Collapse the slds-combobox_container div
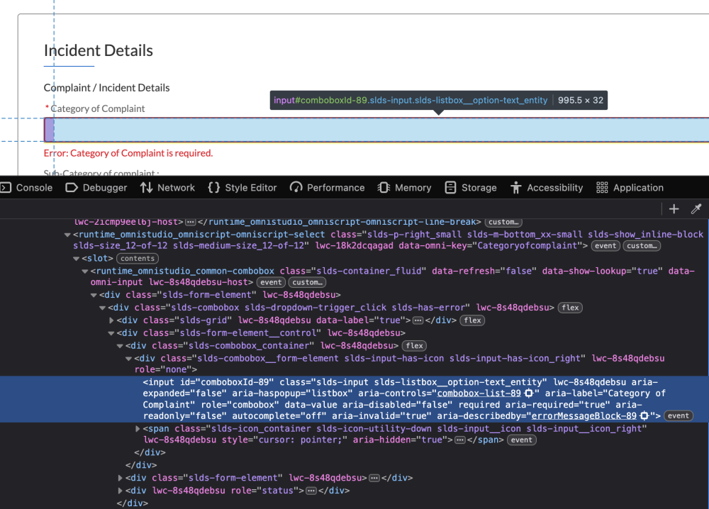 pyautogui.click(x=120, y=346)
